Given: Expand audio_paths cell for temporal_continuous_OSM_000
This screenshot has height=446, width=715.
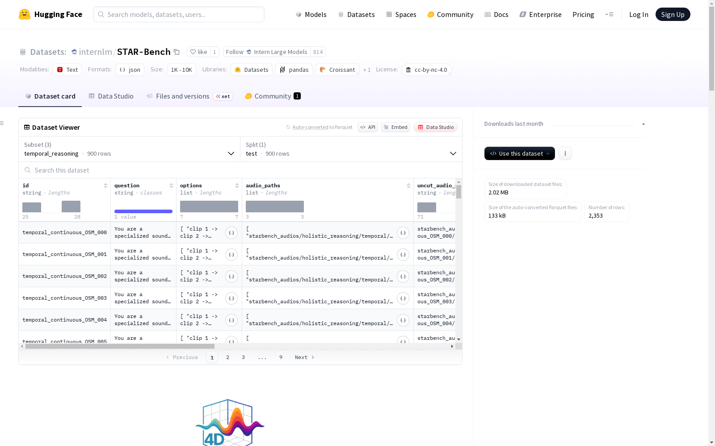Looking at the screenshot, I should point(403,233).
